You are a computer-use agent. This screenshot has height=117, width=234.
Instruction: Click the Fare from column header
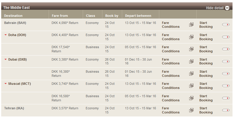click(60, 16)
